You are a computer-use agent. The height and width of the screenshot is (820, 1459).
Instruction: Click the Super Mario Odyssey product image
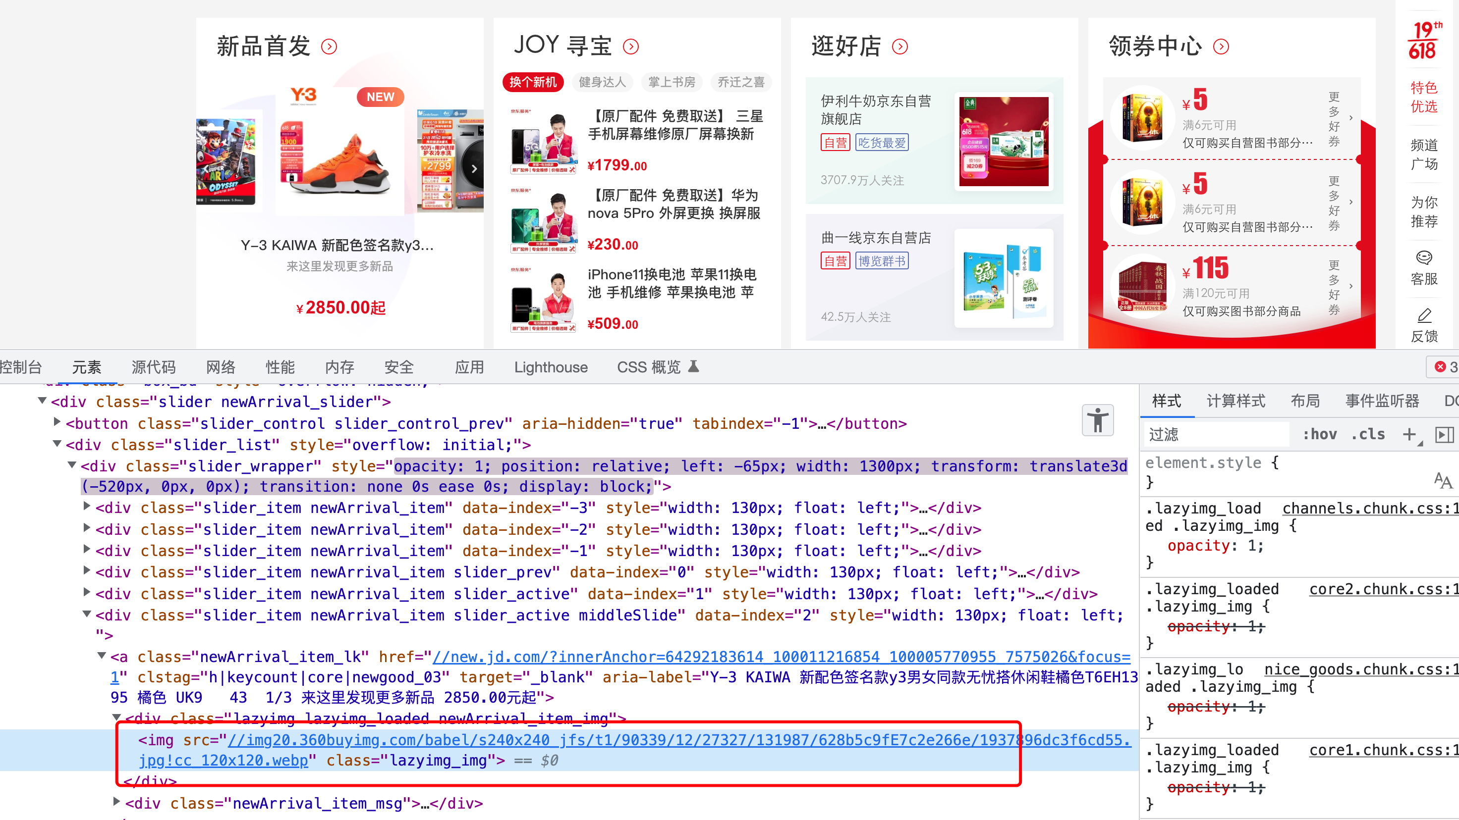(x=226, y=162)
